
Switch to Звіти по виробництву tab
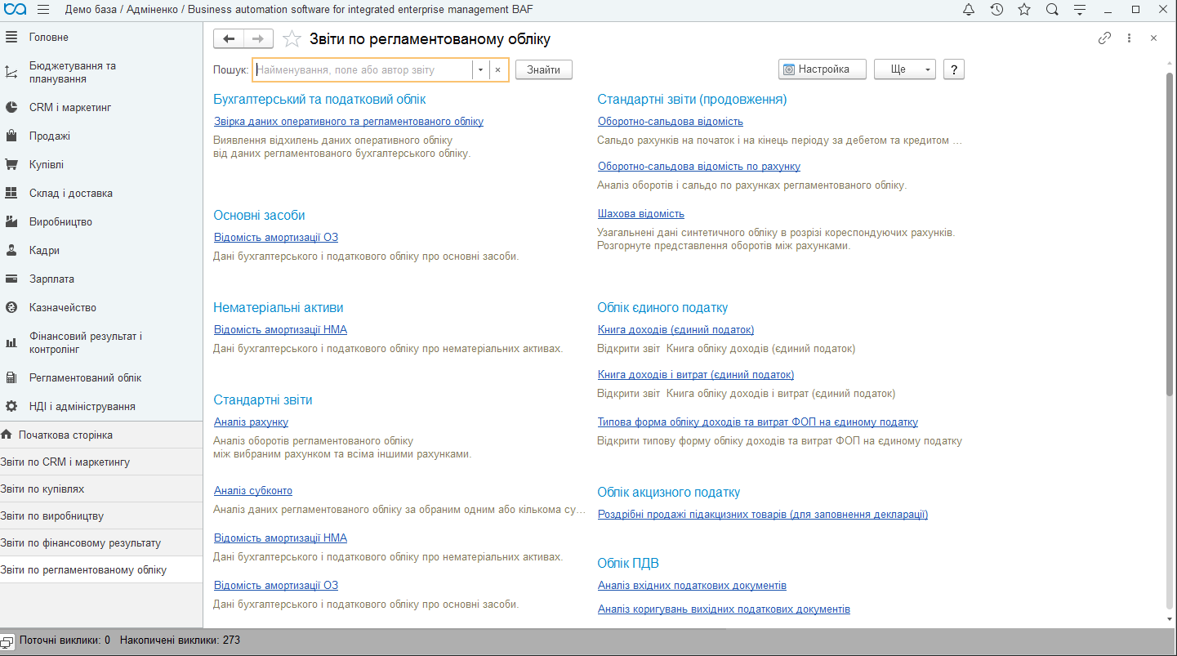101,515
